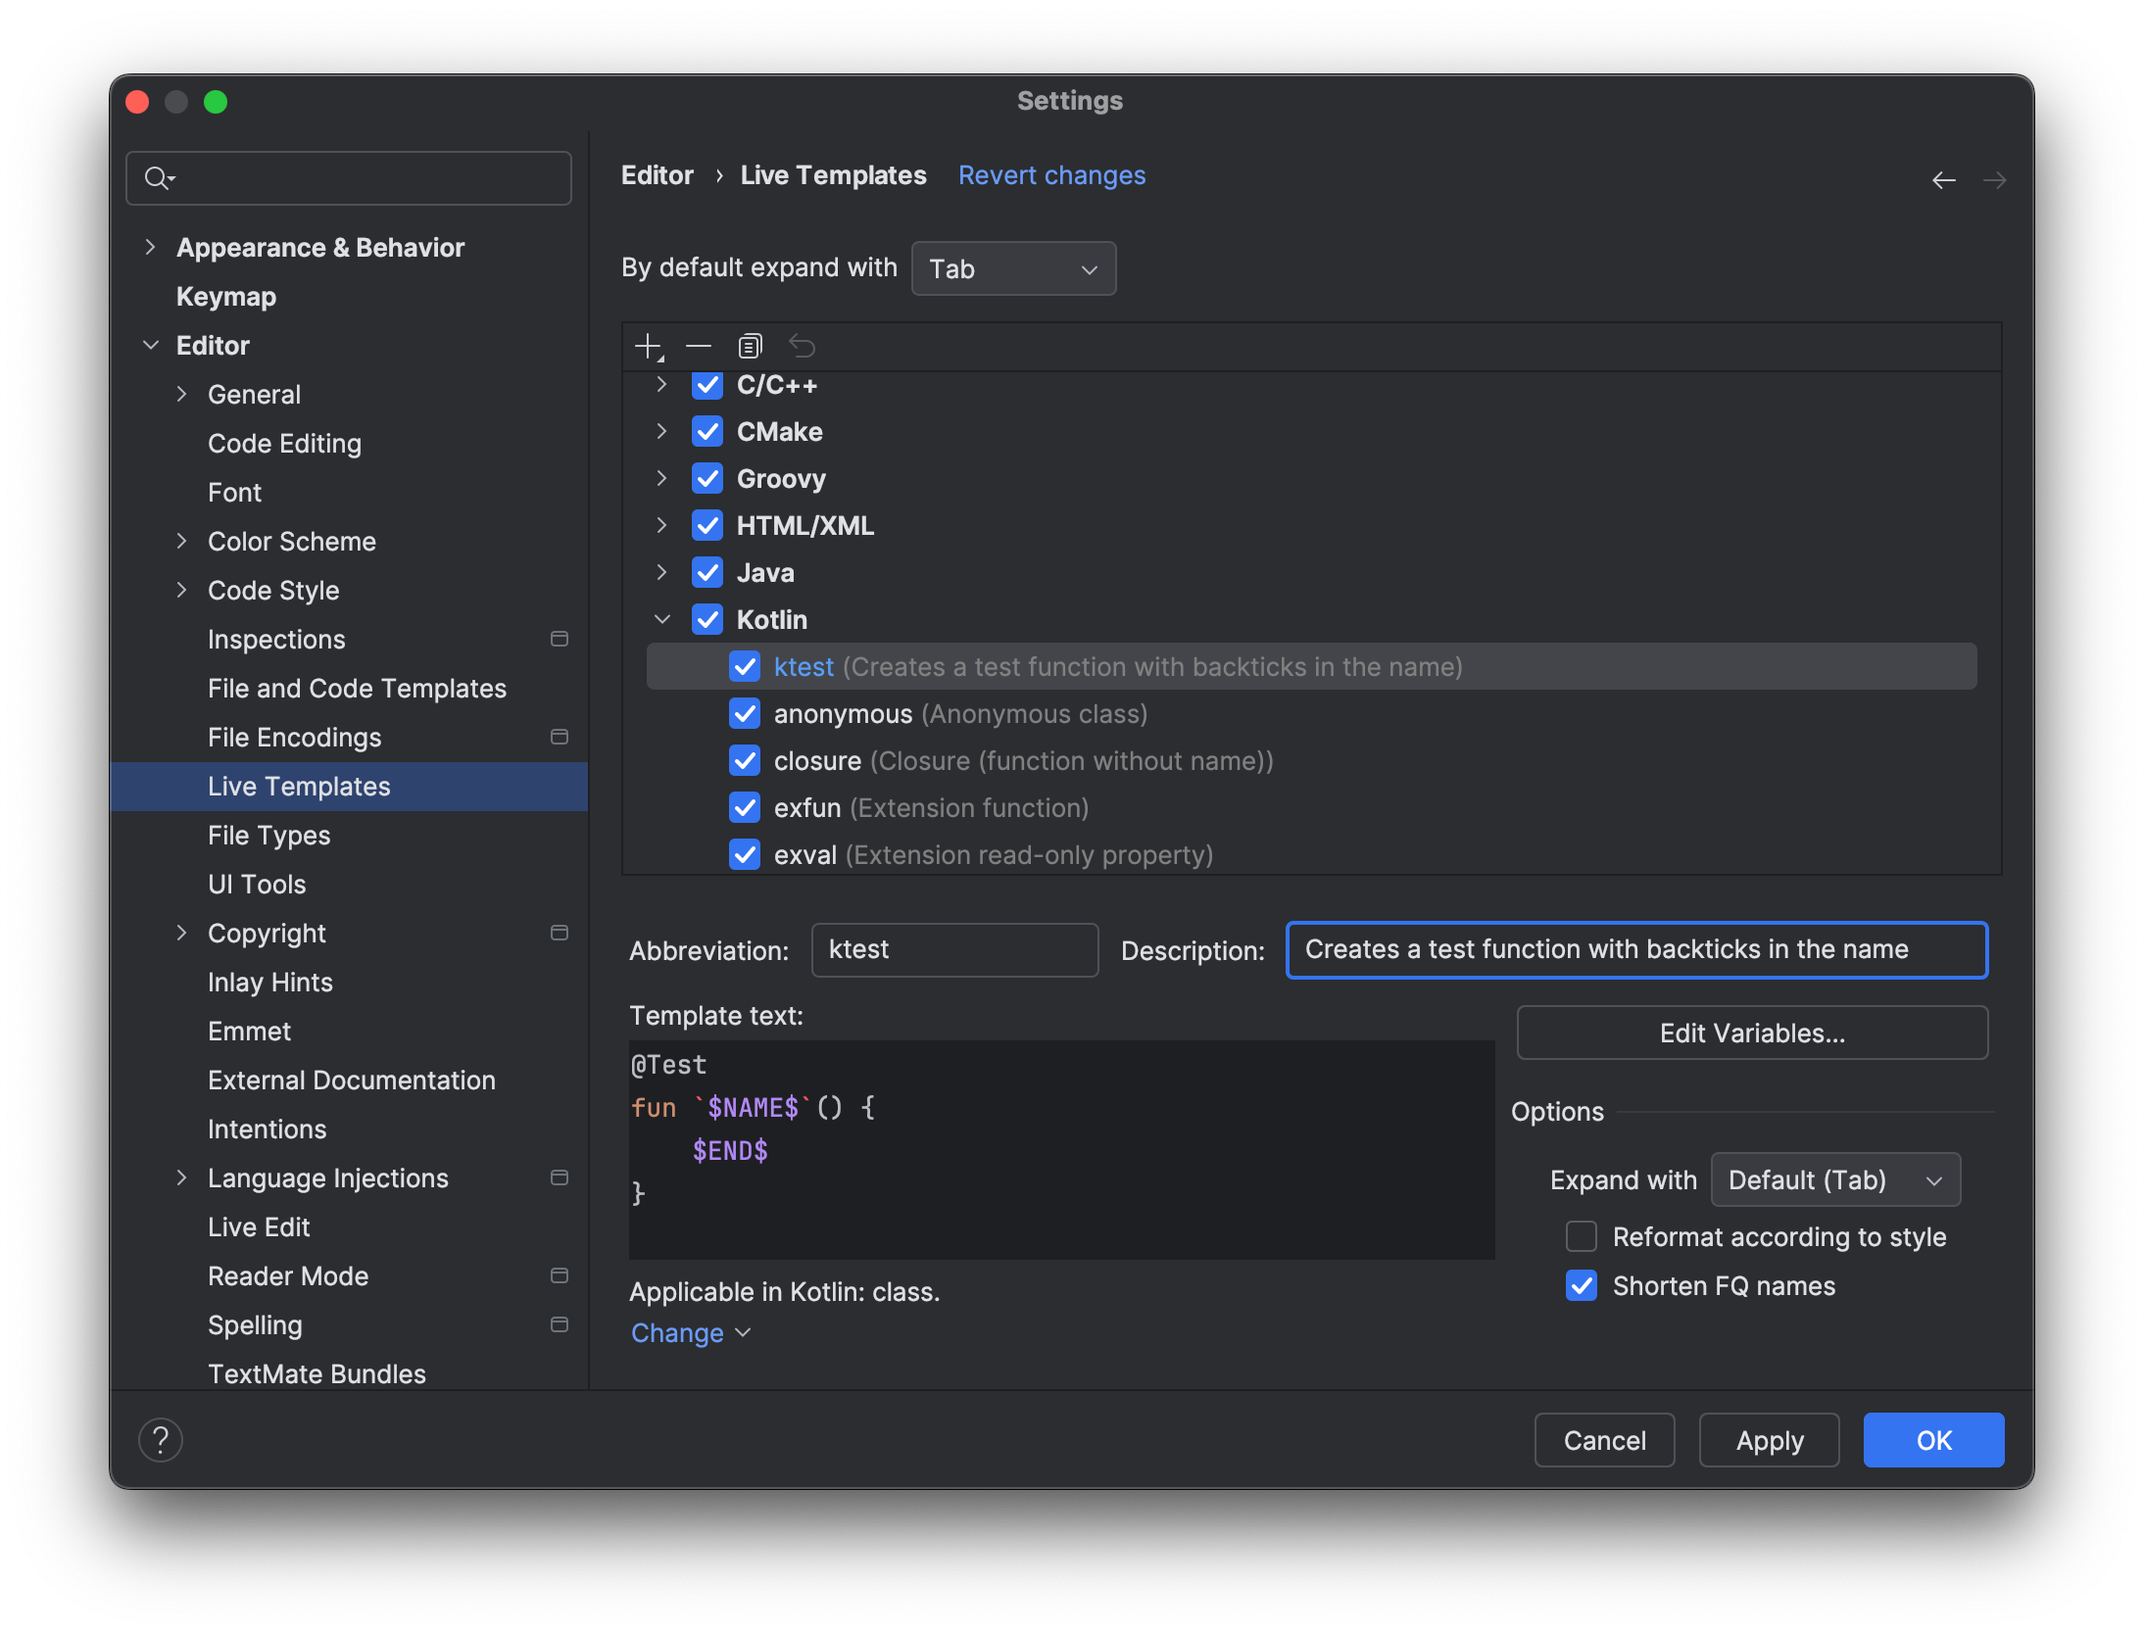Click the Remove template minus icon

click(x=698, y=347)
